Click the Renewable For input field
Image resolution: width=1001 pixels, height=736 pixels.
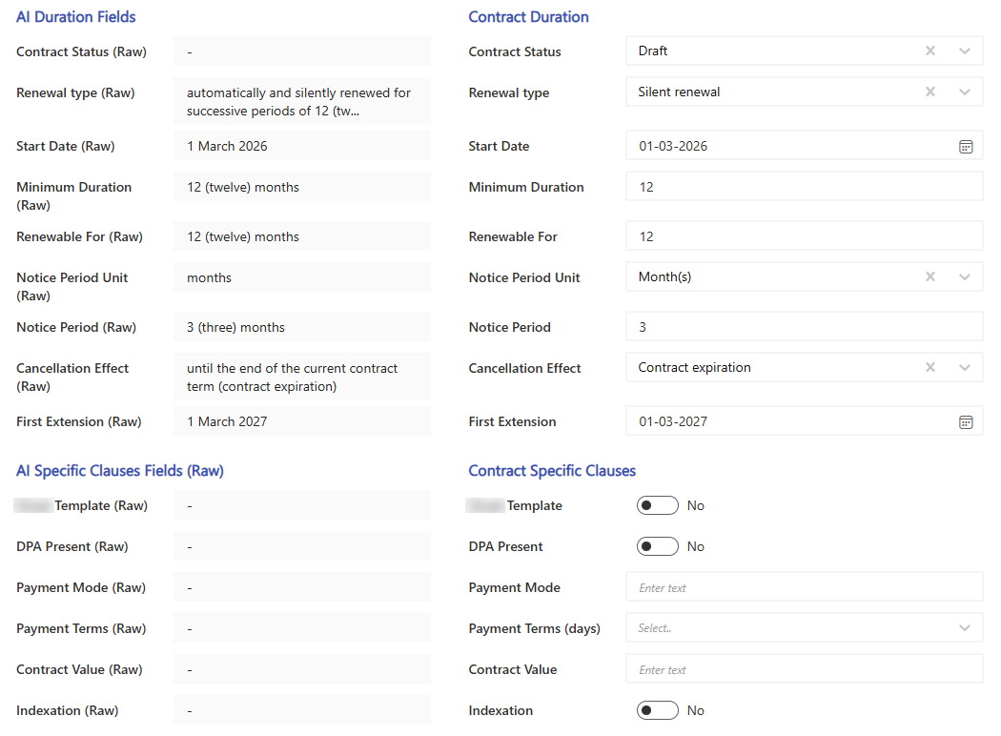click(805, 236)
